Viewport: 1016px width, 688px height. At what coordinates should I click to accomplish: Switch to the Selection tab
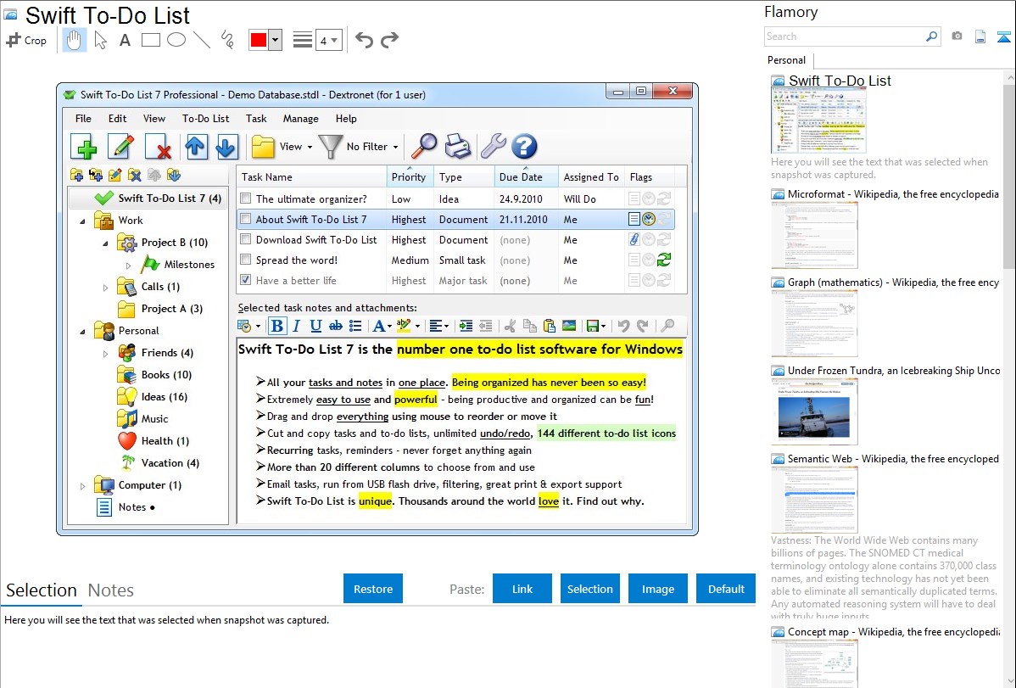point(42,590)
